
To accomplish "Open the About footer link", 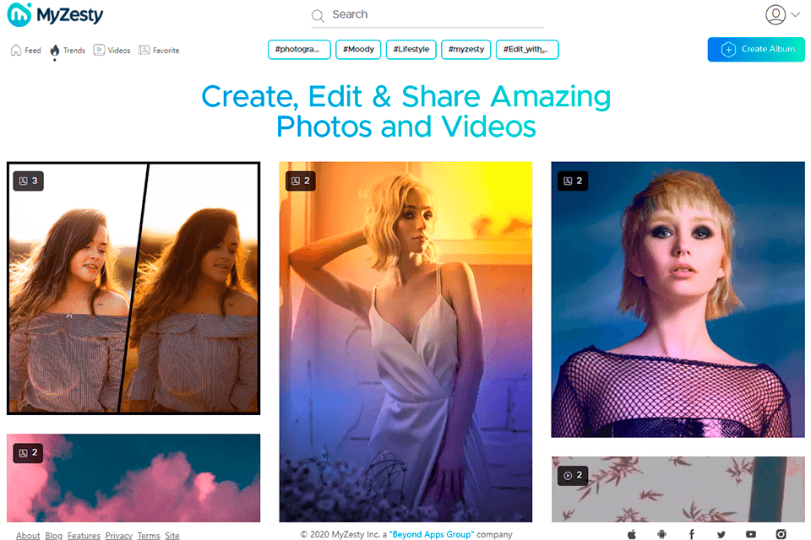I will coord(28,535).
